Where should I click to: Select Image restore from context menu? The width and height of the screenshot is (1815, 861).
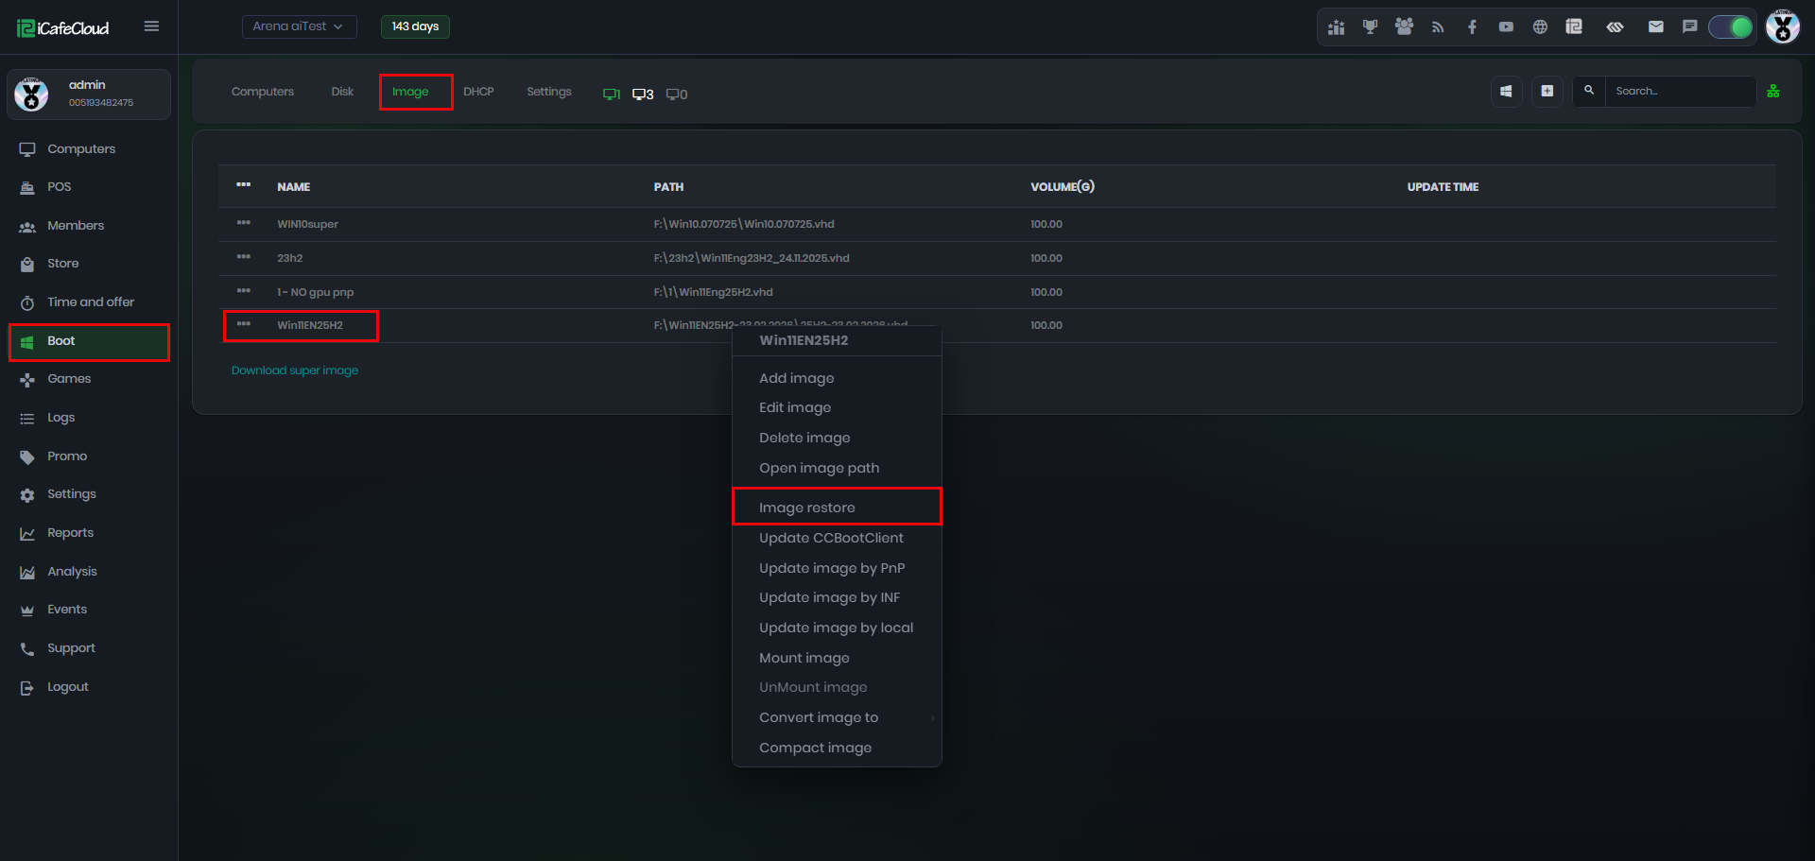837,507
